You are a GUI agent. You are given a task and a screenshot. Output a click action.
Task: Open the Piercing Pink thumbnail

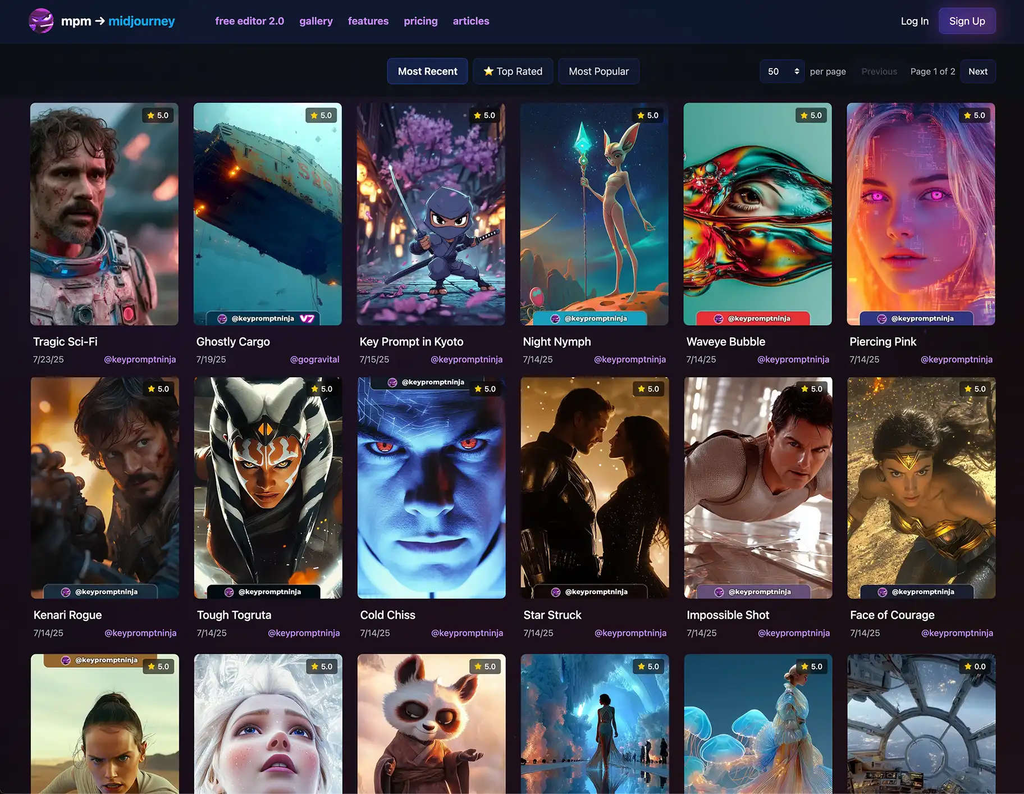click(921, 214)
